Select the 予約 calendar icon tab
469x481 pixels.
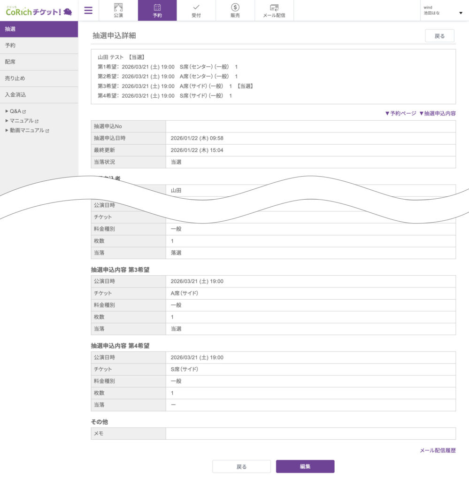pyautogui.click(x=157, y=10)
